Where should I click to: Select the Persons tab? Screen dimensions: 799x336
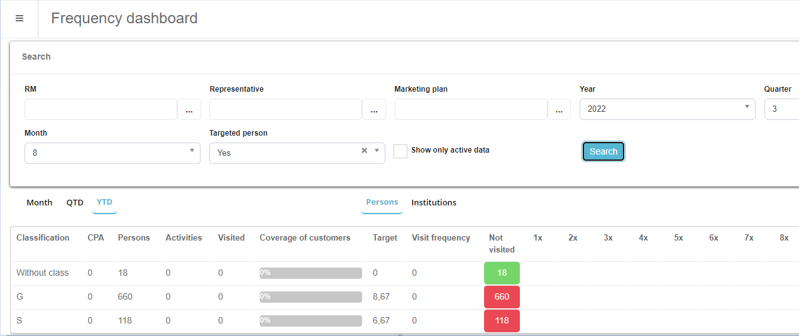pyautogui.click(x=382, y=202)
